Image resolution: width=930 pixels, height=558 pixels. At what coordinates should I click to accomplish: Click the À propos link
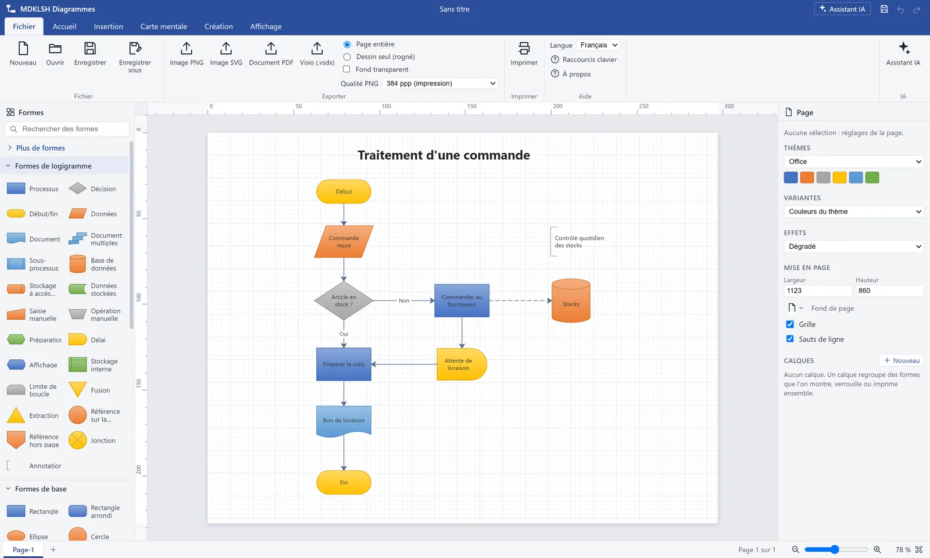tap(571, 74)
